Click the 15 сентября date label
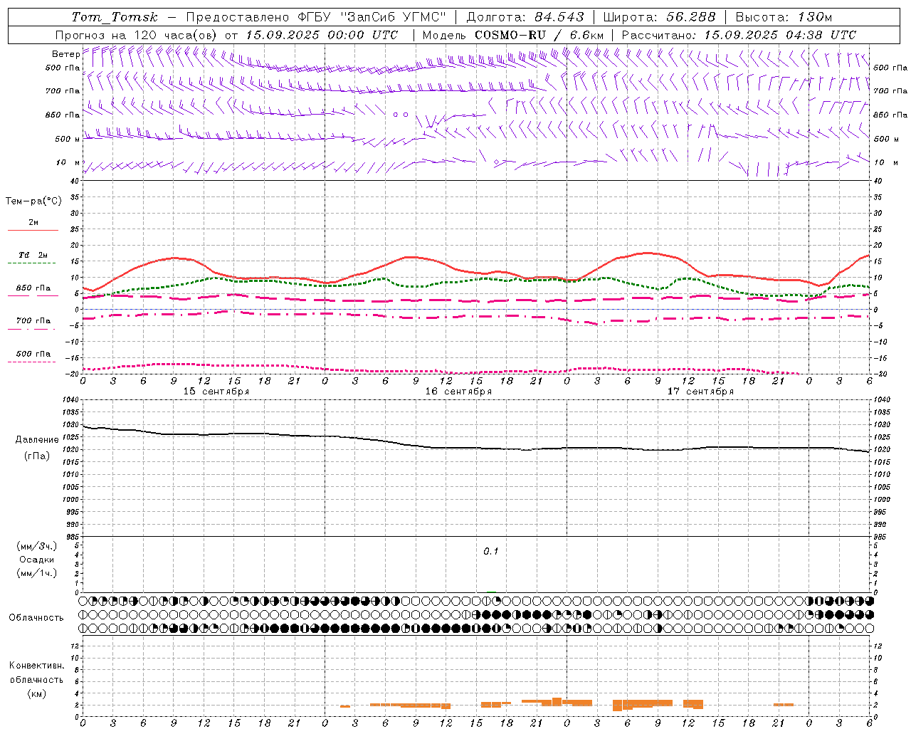Image resolution: width=911 pixels, height=729 pixels. (x=216, y=392)
